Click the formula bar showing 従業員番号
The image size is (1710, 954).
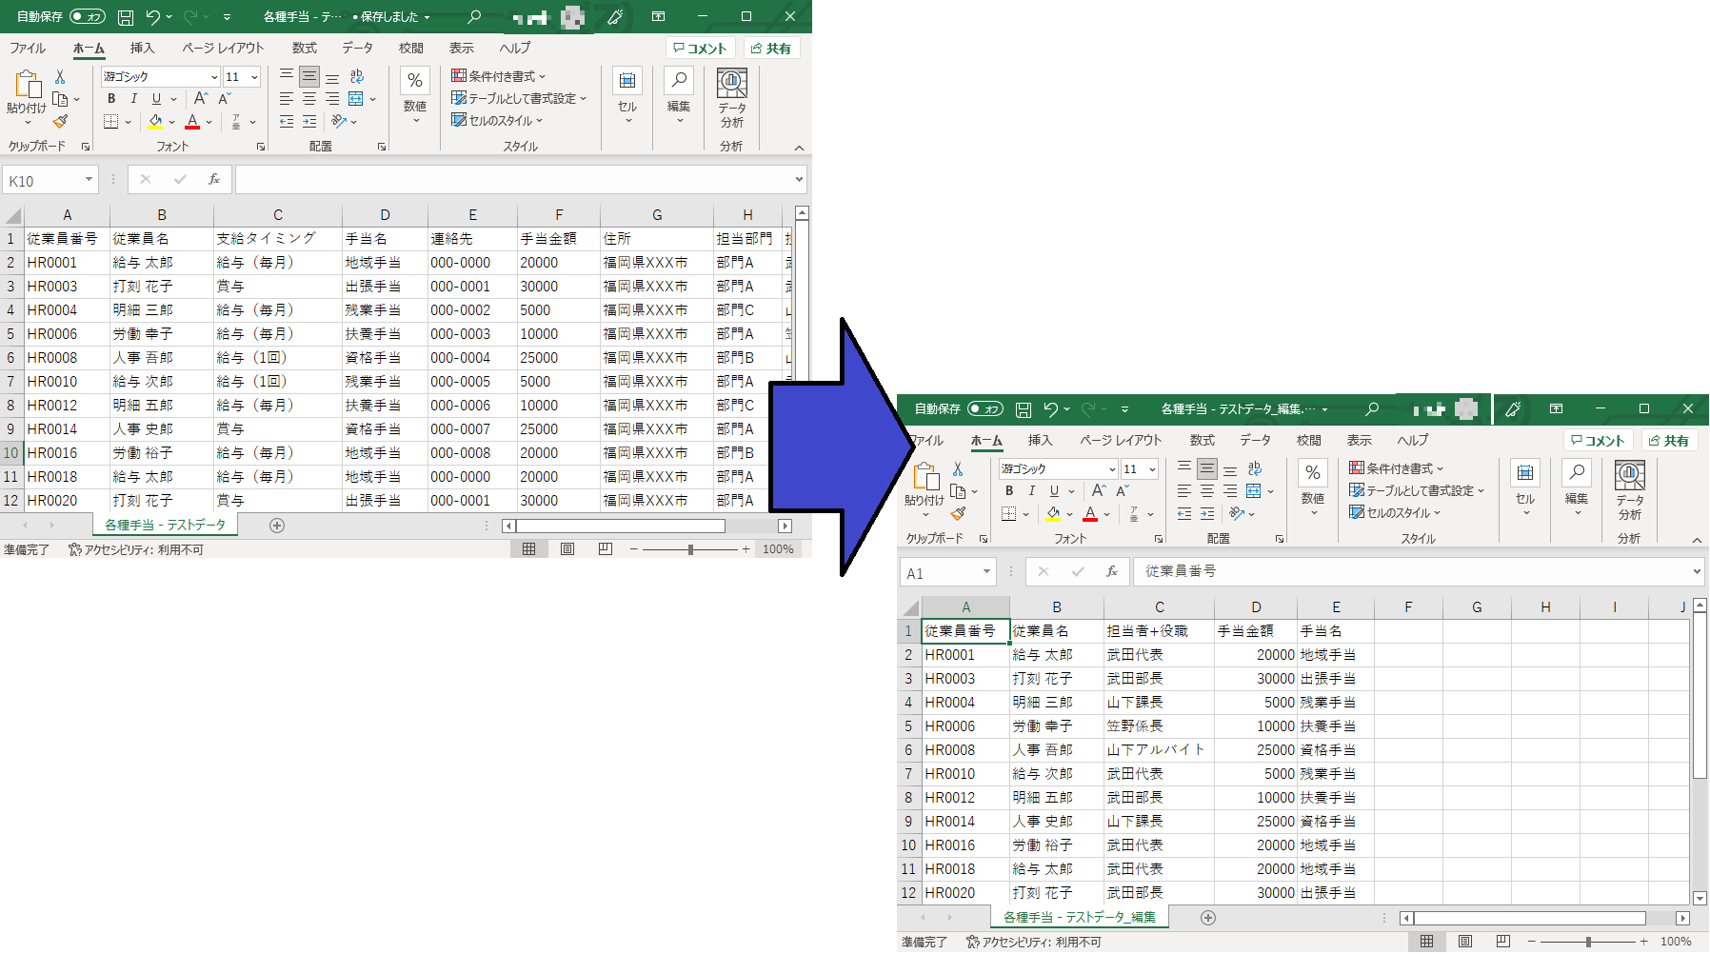click(1409, 572)
